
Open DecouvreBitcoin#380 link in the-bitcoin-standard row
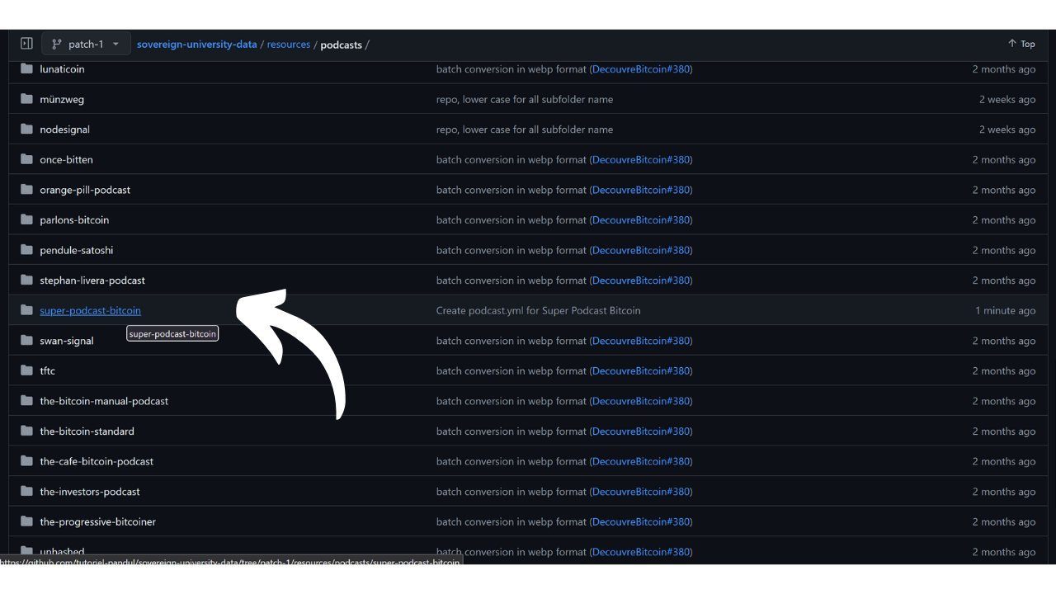(x=641, y=431)
